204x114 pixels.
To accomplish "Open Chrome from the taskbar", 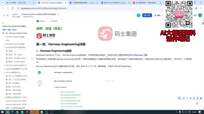I will tap(8, 112).
